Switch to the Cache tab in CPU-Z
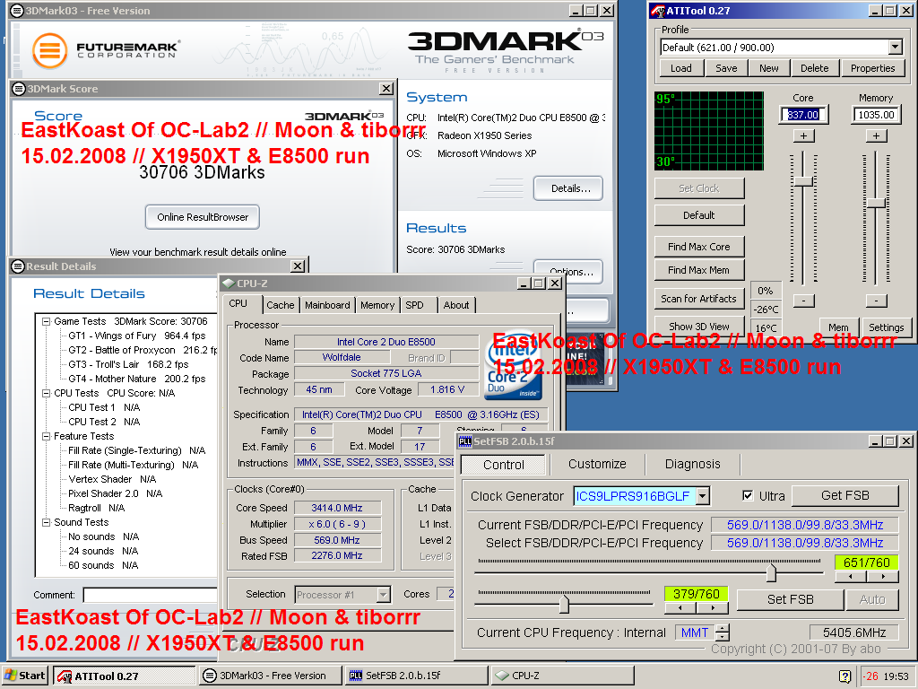Image resolution: width=918 pixels, height=689 pixels. coord(281,305)
